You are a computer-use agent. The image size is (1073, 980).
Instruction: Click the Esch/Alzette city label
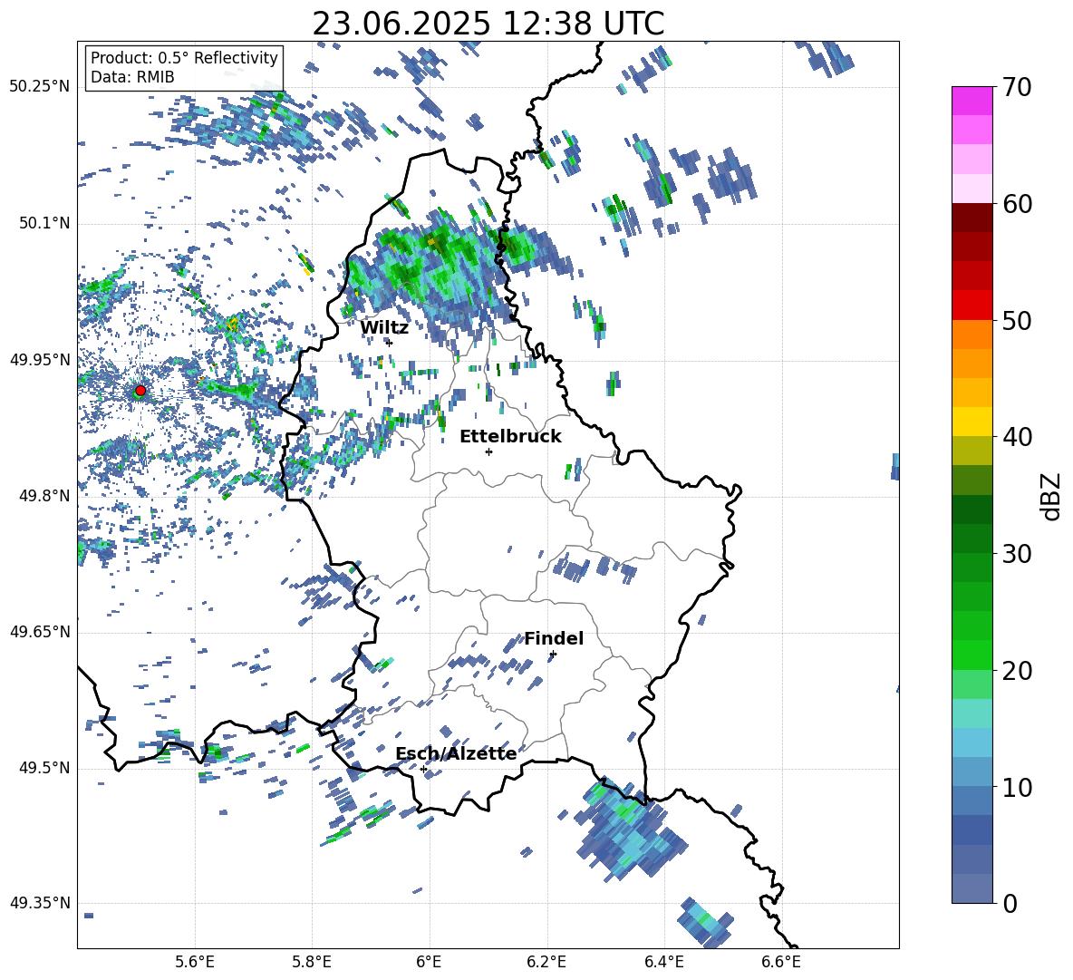point(456,753)
